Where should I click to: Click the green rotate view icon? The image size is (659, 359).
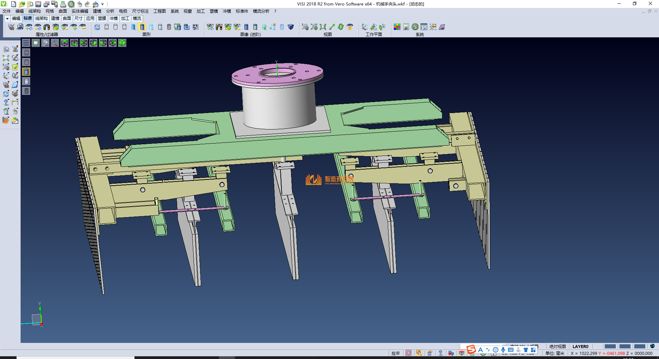341,27
